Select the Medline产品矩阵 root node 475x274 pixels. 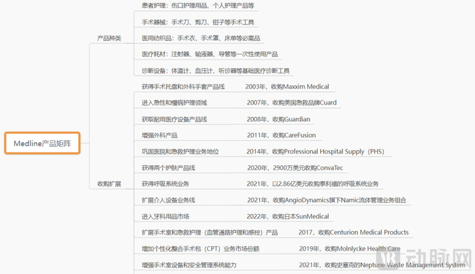[x=42, y=143]
